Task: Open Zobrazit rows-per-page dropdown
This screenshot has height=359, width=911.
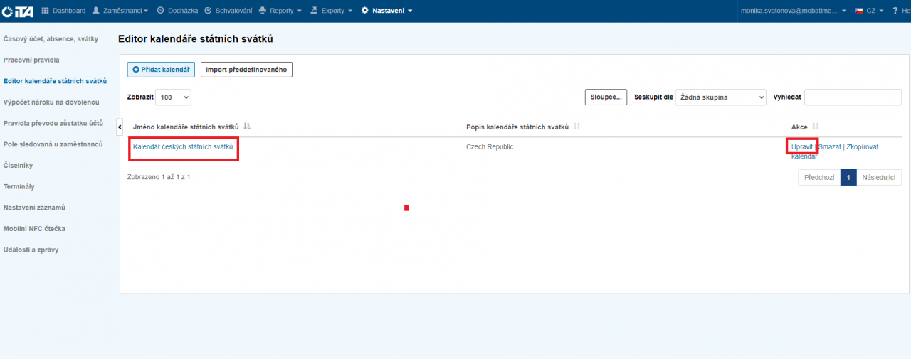Action: tap(174, 97)
